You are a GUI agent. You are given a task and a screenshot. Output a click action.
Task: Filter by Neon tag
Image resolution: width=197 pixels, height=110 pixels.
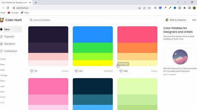pos(3,64)
